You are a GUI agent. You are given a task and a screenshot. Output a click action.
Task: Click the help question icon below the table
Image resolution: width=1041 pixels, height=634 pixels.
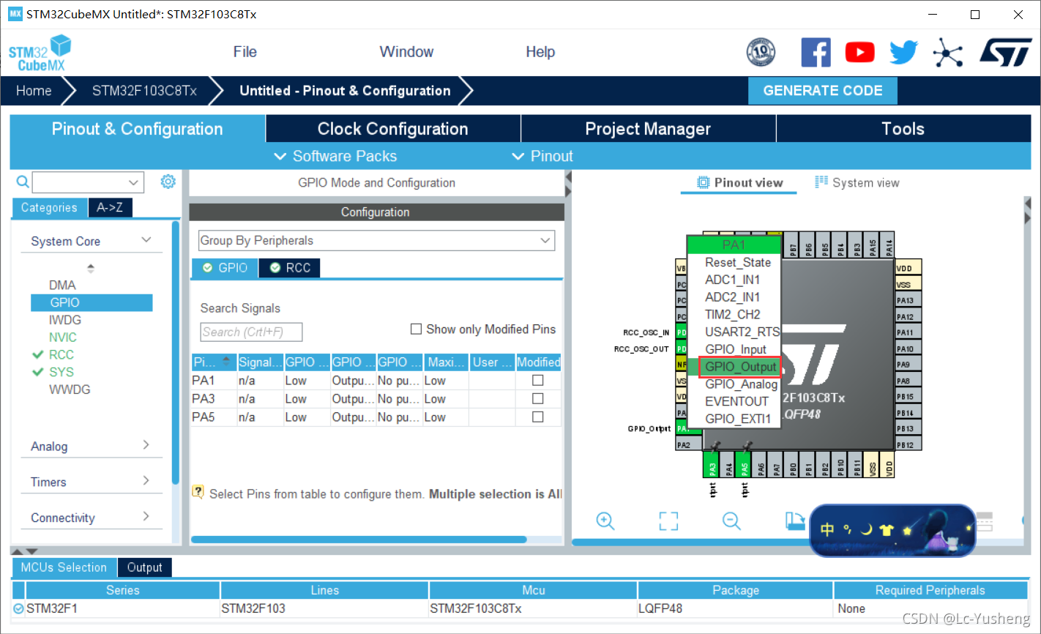(198, 492)
